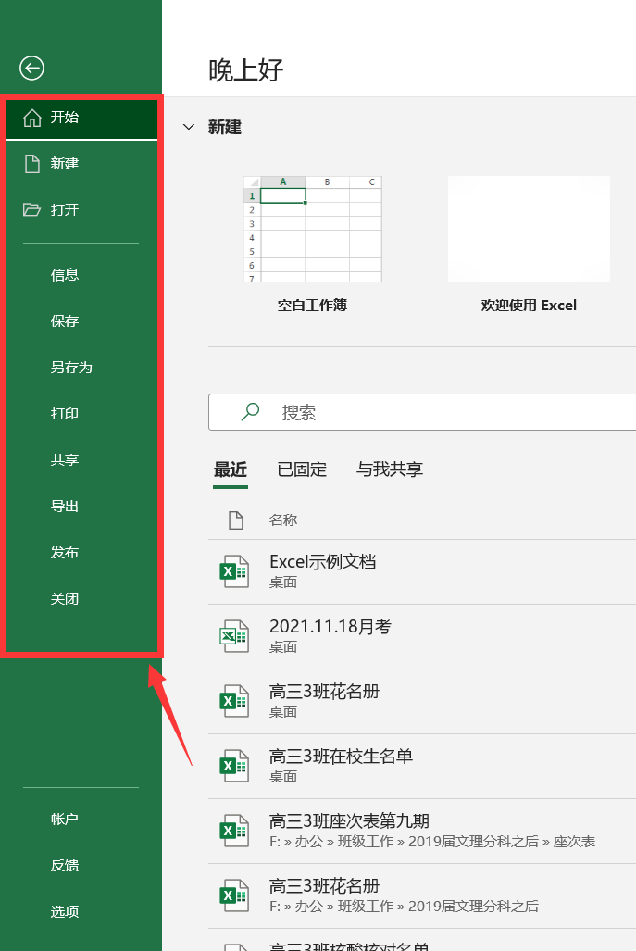The image size is (636, 951).
Task: Click the magnifier icon in search box
Action: coord(250,412)
